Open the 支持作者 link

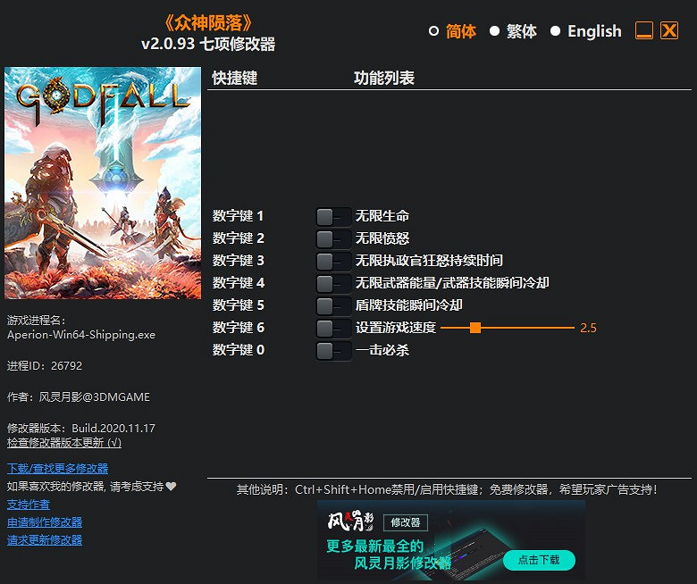pyautogui.click(x=29, y=505)
